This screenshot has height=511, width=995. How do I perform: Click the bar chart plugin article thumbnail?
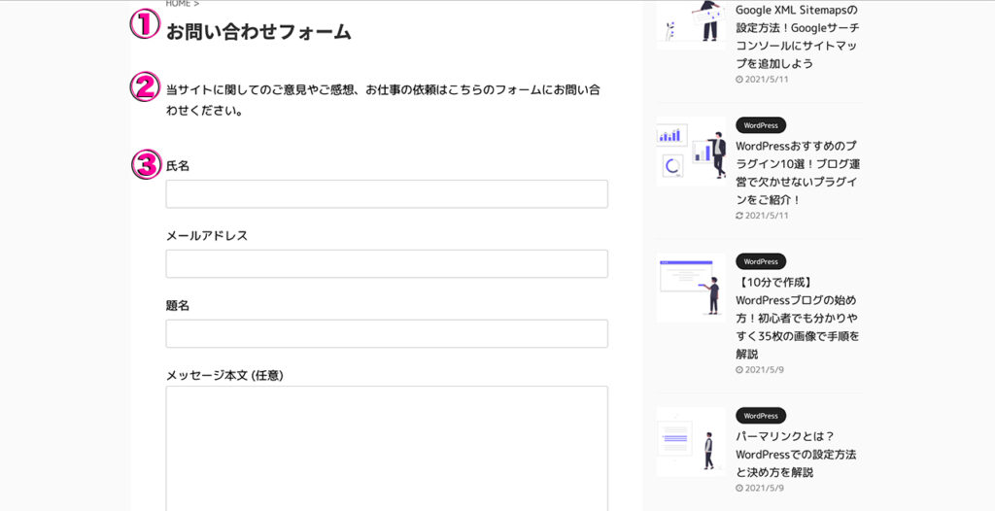pos(691,152)
